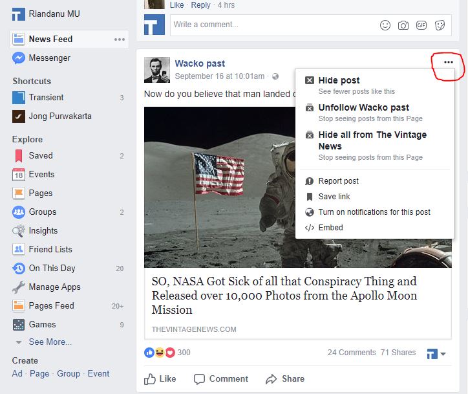Click the Share button under post
This screenshot has height=394, width=468.
pyautogui.click(x=285, y=378)
